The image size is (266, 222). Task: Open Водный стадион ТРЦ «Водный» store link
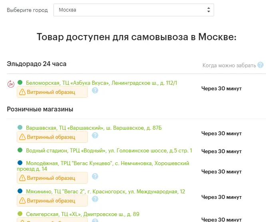109,150
